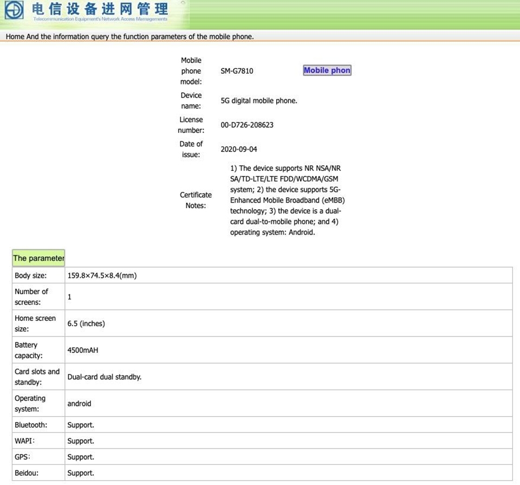Click the 5G digital mobile phone device name
Viewport: 520px width, 485px height.
pyautogui.click(x=259, y=101)
